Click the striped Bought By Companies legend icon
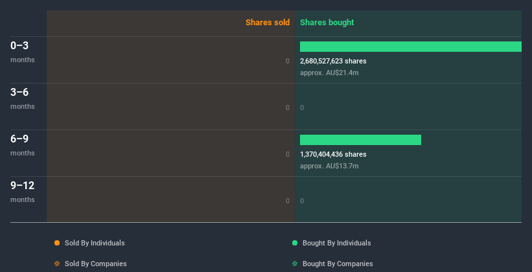Image resolution: width=532 pixels, height=272 pixels. point(295,264)
